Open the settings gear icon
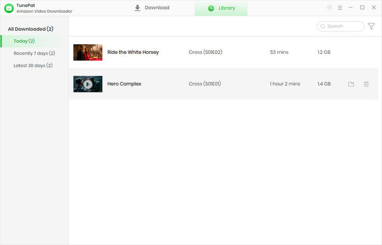Viewport: 382px width, 245px height. 330,8
